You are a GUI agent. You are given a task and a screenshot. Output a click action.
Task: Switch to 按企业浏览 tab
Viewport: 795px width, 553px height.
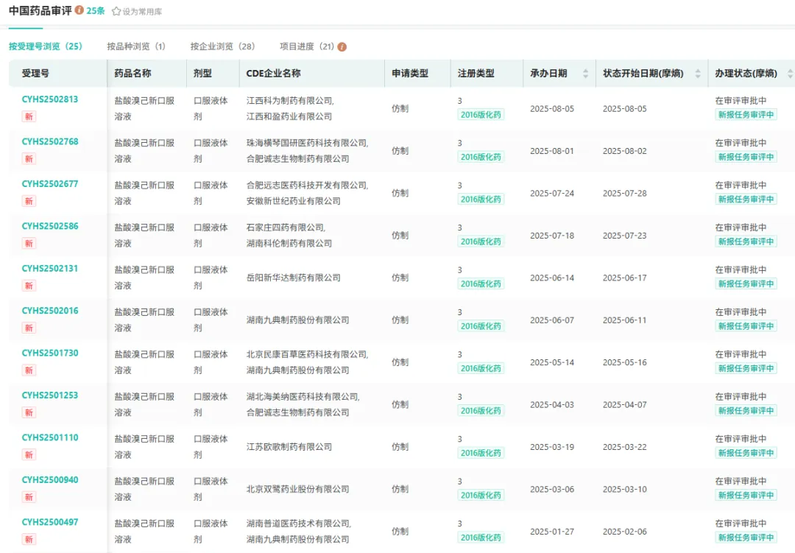222,46
